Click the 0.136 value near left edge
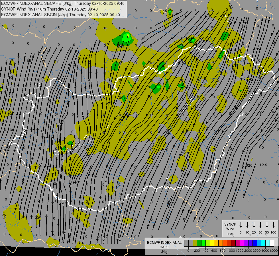The width and height of the screenshot is (279, 256). [9, 130]
